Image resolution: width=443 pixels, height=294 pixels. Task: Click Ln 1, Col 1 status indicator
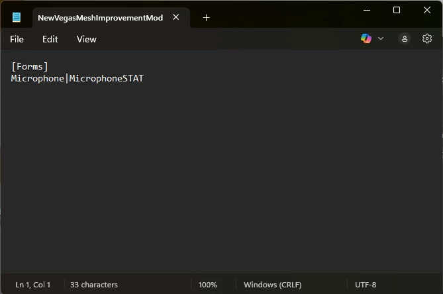click(33, 285)
